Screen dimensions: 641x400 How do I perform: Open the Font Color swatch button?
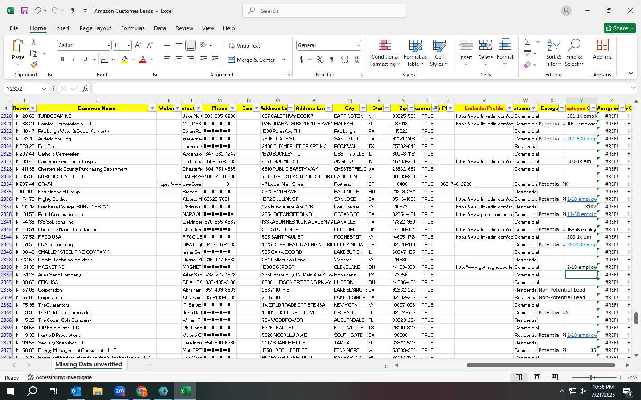[x=143, y=60]
